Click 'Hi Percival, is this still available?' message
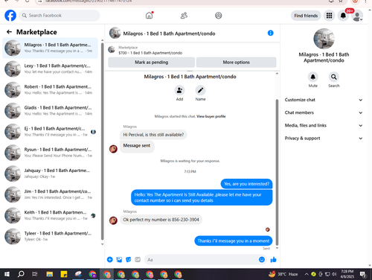The width and height of the screenshot is (372, 280). [x=153, y=135]
